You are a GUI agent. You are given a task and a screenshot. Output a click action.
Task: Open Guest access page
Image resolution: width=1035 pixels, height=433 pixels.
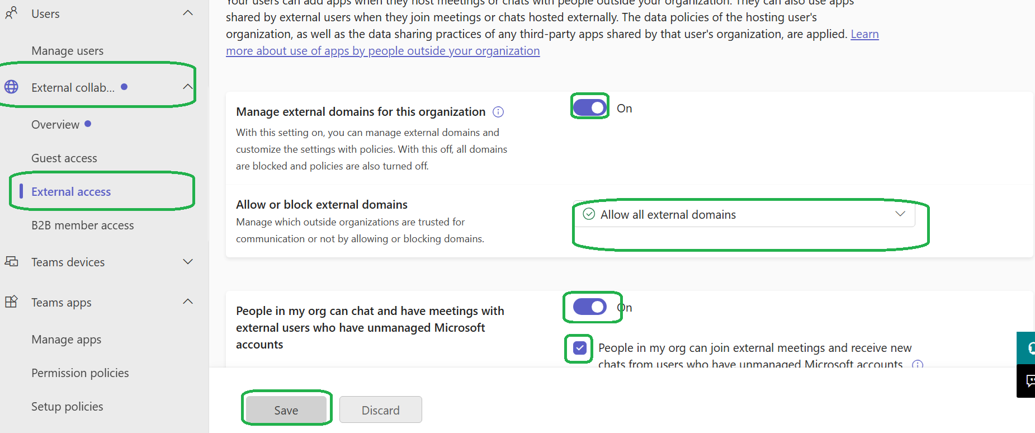pyautogui.click(x=64, y=158)
